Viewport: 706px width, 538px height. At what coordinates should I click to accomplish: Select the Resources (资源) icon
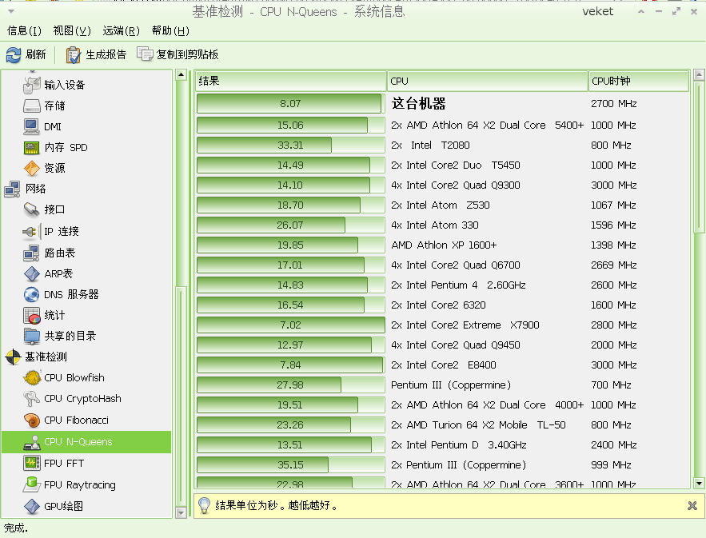(31, 168)
